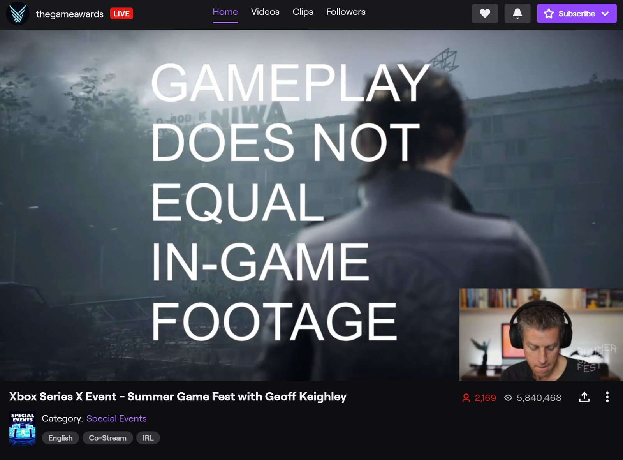Switch to the Followers tab
Image resolution: width=623 pixels, height=460 pixels.
click(x=346, y=12)
